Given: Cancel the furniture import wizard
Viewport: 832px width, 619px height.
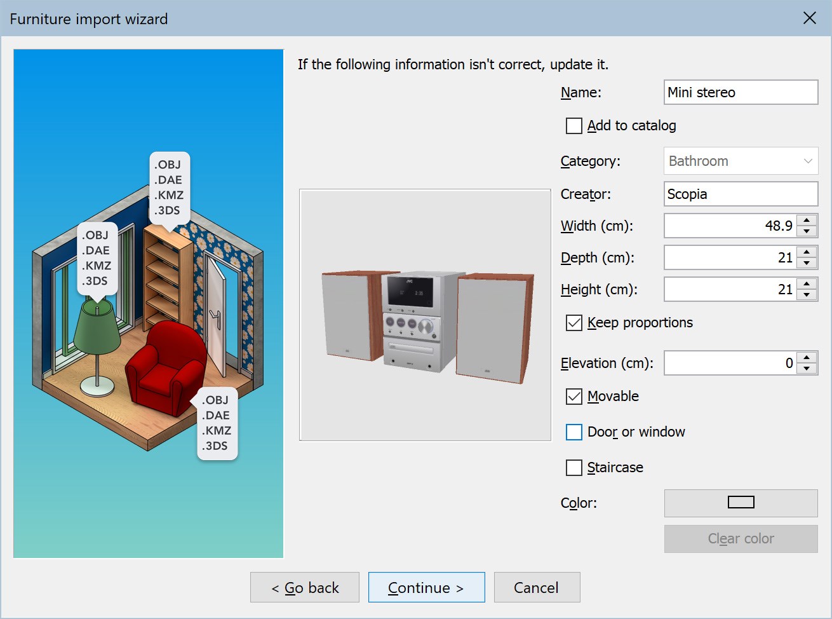Looking at the screenshot, I should click(x=537, y=587).
